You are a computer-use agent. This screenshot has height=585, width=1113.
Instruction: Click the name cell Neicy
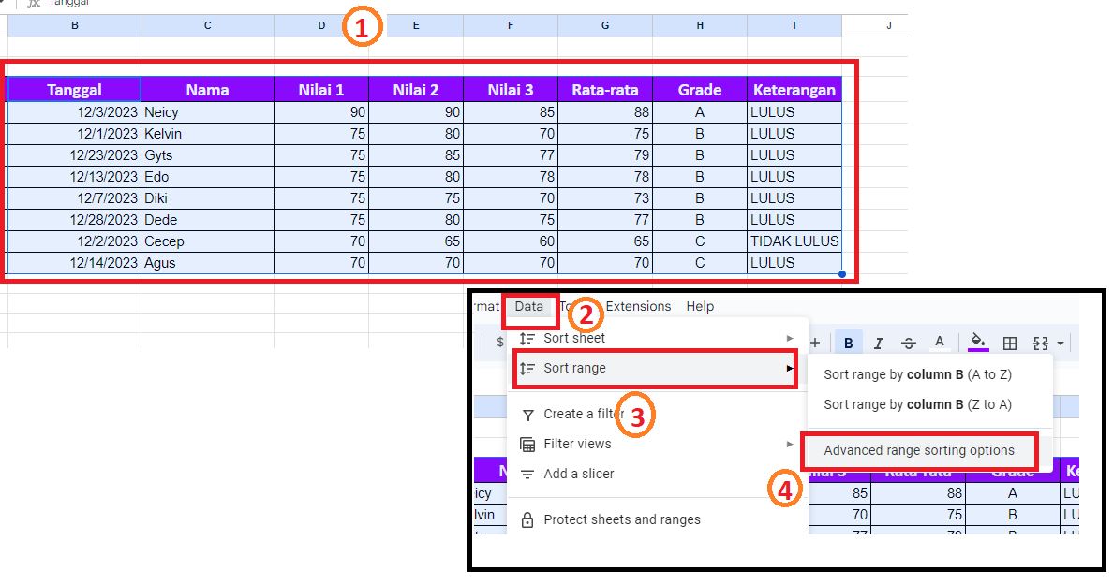tap(207, 112)
